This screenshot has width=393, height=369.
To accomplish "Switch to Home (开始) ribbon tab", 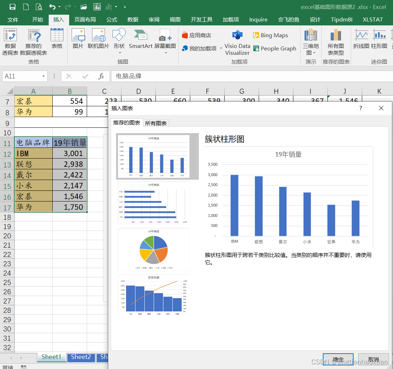I will 38,20.
